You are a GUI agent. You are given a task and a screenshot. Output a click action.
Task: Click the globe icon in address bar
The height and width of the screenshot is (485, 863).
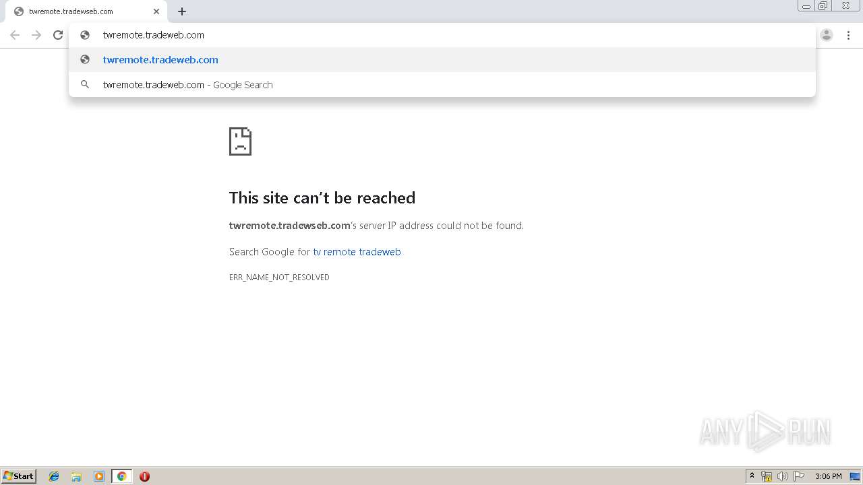click(85, 35)
